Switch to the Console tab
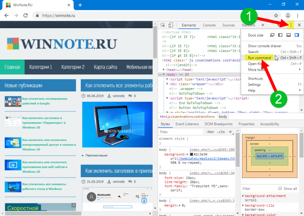The width and height of the screenshot is (304, 216). tap(209, 25)
